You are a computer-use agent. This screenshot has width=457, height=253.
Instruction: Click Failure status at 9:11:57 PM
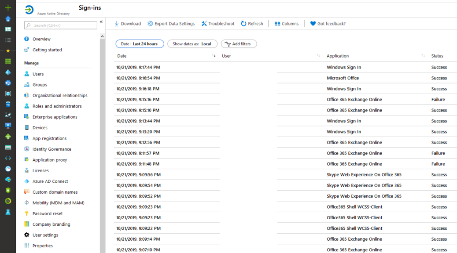[x=438, y=153]
